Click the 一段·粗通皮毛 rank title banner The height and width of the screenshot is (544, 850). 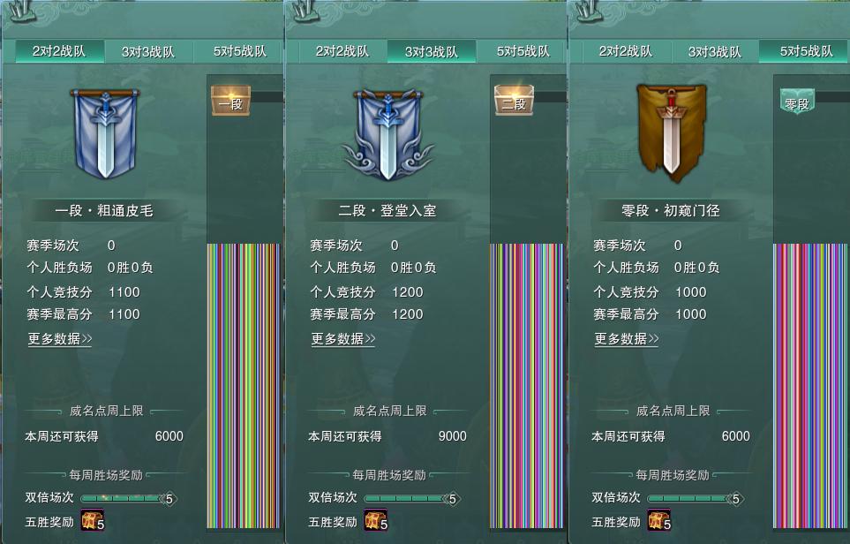[104, 210]
